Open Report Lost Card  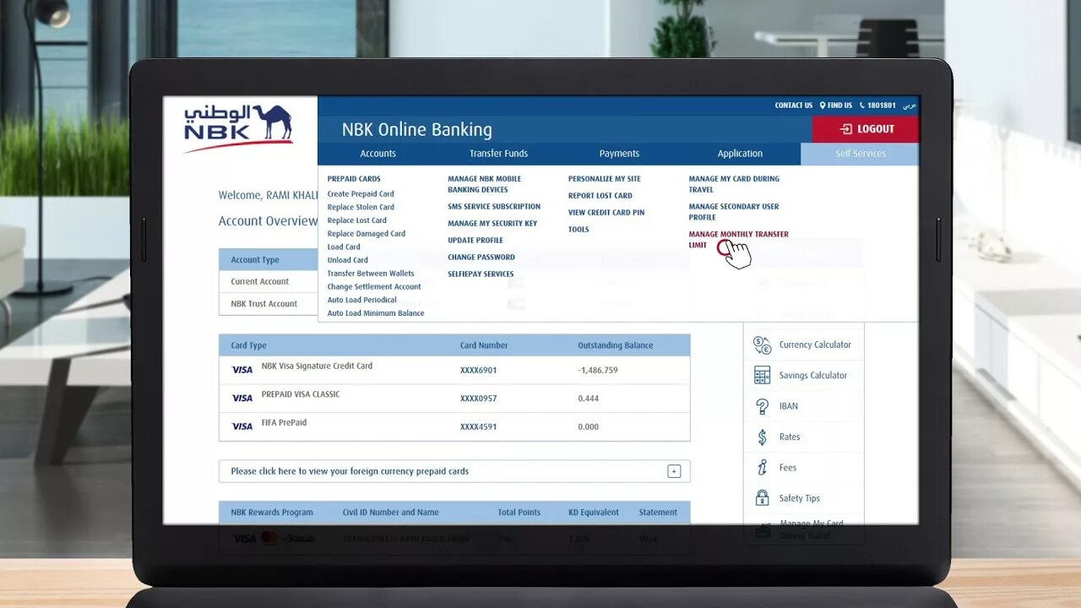tap(600, 196)
